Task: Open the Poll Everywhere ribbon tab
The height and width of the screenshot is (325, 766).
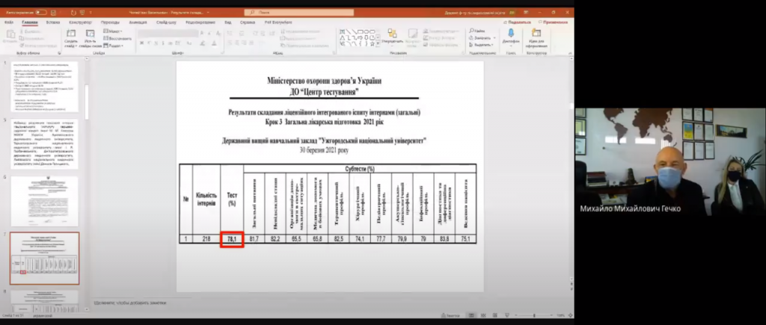Action: 278,22
